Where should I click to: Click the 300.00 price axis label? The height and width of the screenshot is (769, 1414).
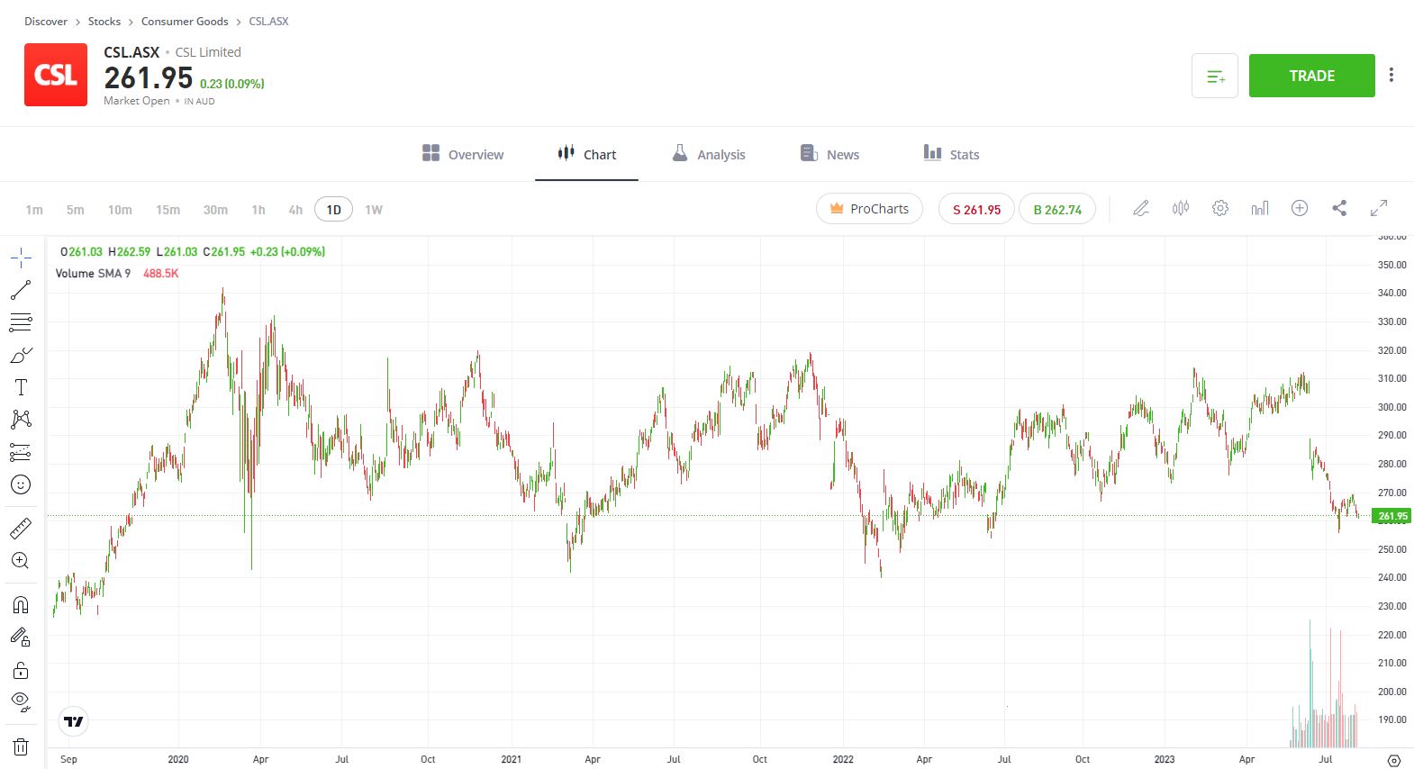[x=1391, y=407]
